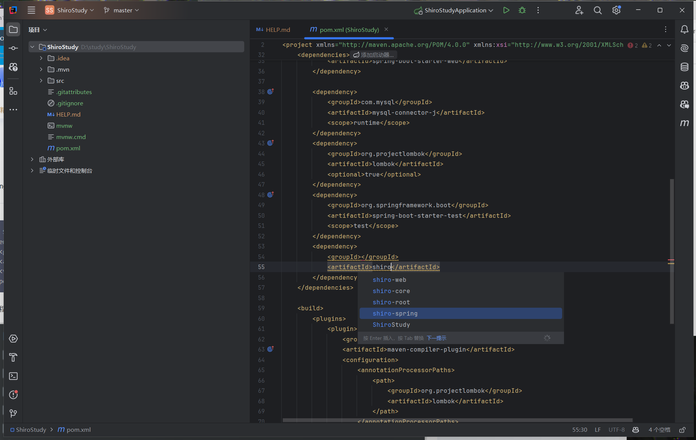The width and height of the screenshot is (696, 440).
Task: Open the errors count indicator
Action: [633, 45]
